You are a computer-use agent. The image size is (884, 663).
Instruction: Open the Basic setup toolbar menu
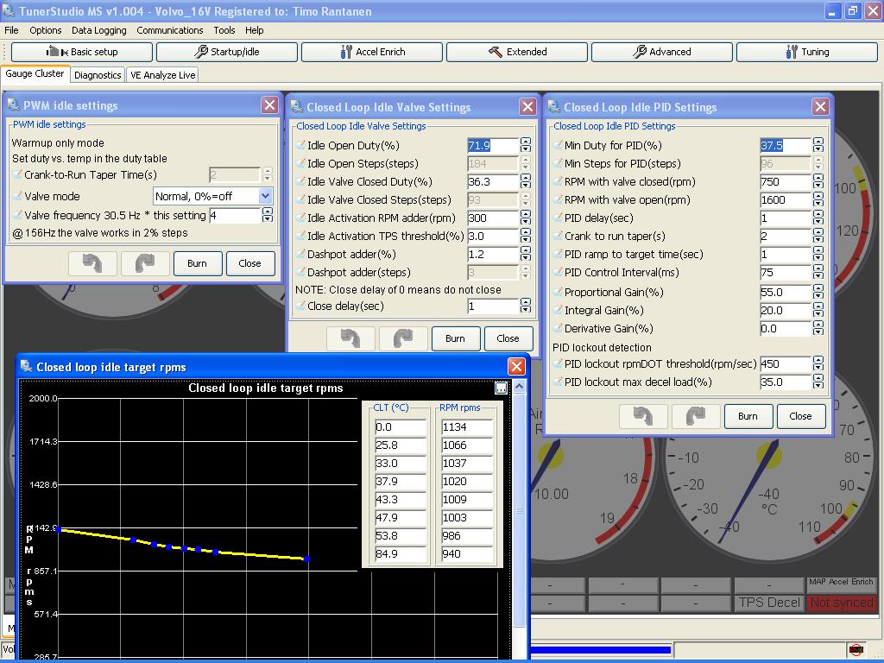[x=82, y=52]
